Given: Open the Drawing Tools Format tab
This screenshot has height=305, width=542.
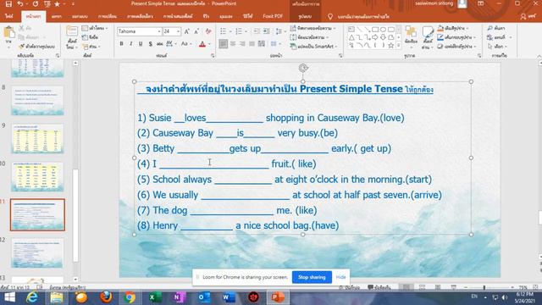Looking at the screenshot, I should click(x=305, y=16).
